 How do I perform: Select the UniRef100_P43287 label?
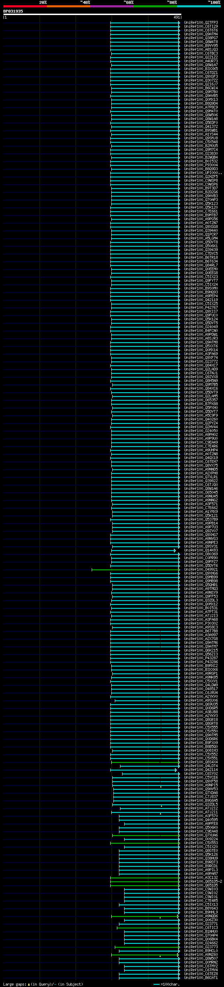[201, 658]
